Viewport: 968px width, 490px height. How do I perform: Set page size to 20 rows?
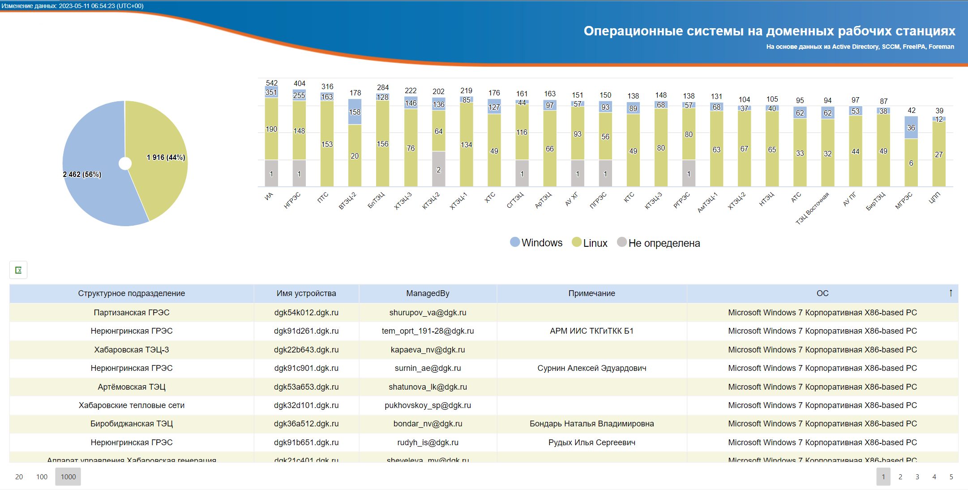(x=19, y=477)
